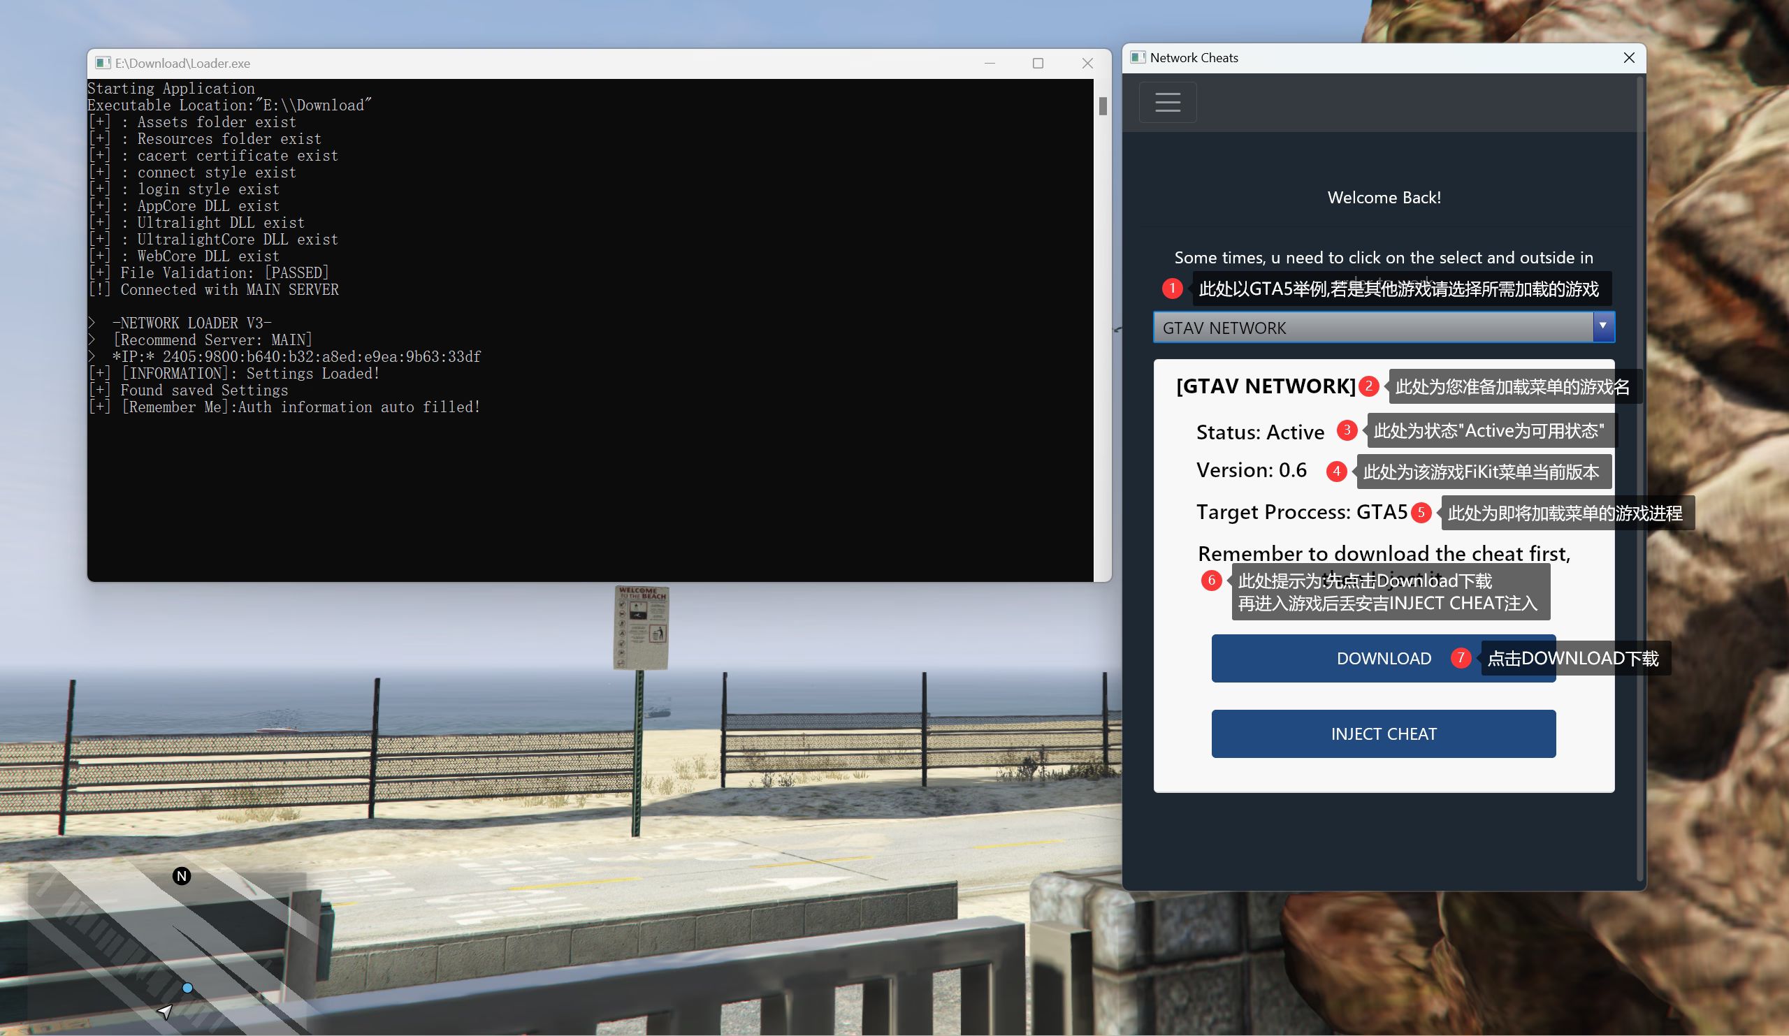The width and height of the screenshot is (1789, 1036).
Task: Open the hamburger menu in Network Cheats
Action: 1167,102
